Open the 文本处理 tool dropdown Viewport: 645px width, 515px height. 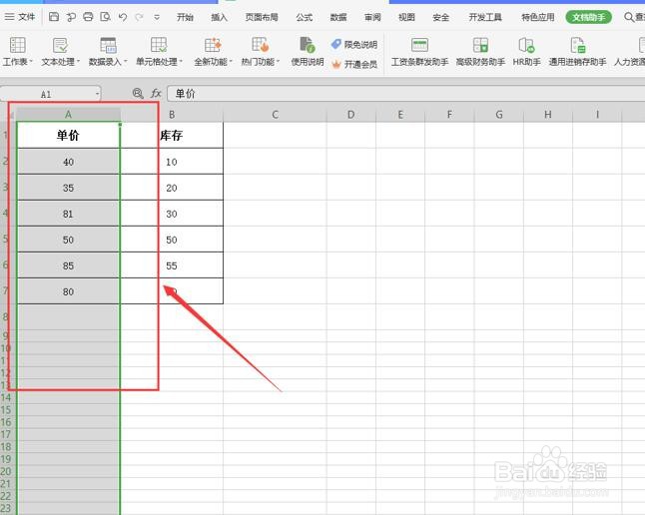pos(60,52)
